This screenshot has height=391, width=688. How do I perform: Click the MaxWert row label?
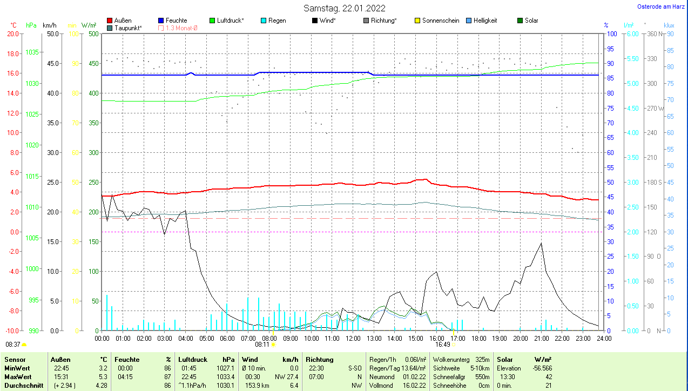(17, 376)
